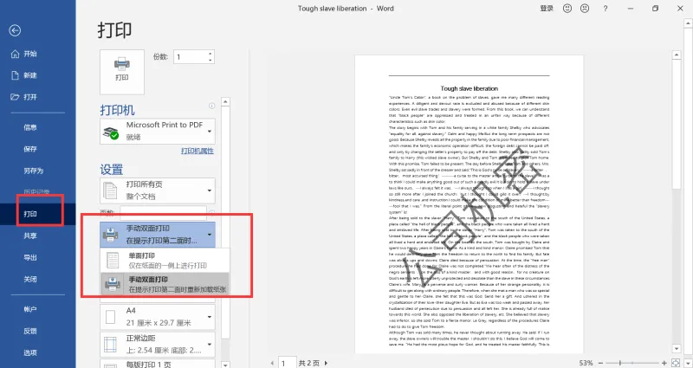Open the 信息 page
693x368 pixels.
pyautogui.click(x=30, y=127)
